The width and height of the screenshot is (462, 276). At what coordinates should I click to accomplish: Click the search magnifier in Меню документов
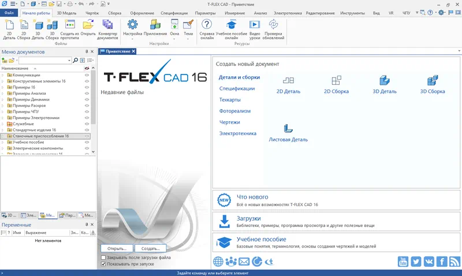coord(76,60)
